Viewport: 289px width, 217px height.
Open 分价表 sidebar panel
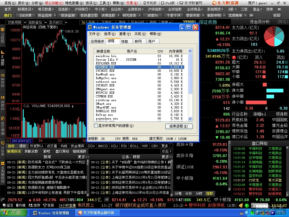(x=3, y=149)
